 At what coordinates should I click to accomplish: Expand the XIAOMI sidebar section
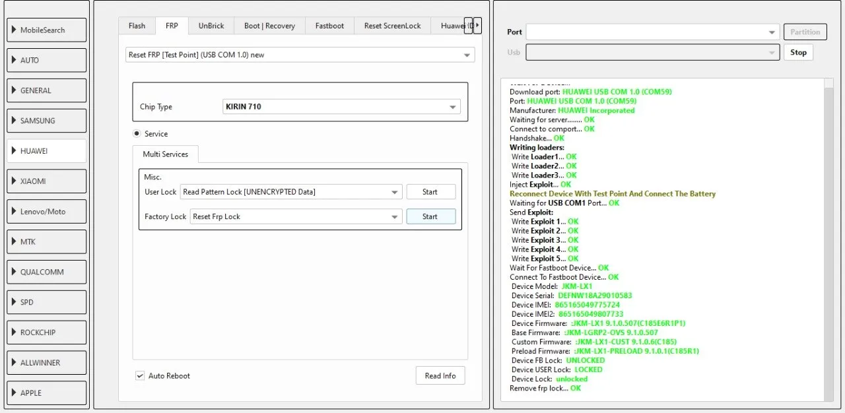click(x=47, y=181)
